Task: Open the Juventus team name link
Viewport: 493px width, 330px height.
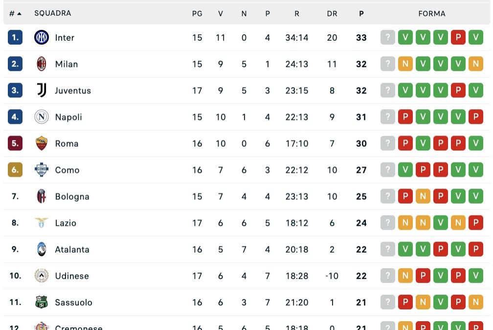Action: tap(73, 90)
